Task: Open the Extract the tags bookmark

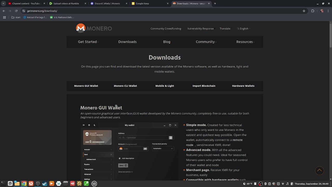Action: pos(35,17)
